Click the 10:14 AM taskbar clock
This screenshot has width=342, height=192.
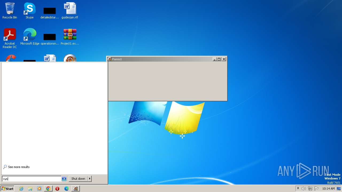coord(328,189)
